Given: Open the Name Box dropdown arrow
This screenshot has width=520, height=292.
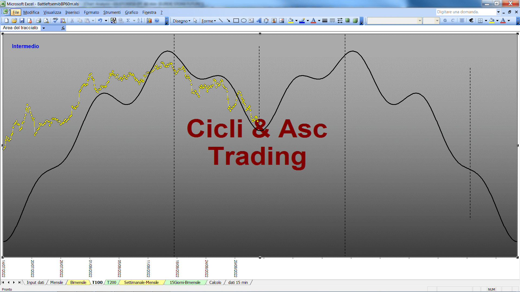Looking at the screenshot, I should click(x=44, y=28).
